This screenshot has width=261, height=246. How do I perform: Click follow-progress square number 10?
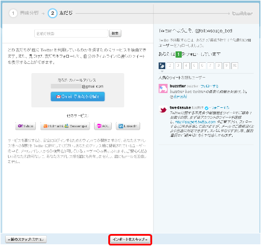235,66
